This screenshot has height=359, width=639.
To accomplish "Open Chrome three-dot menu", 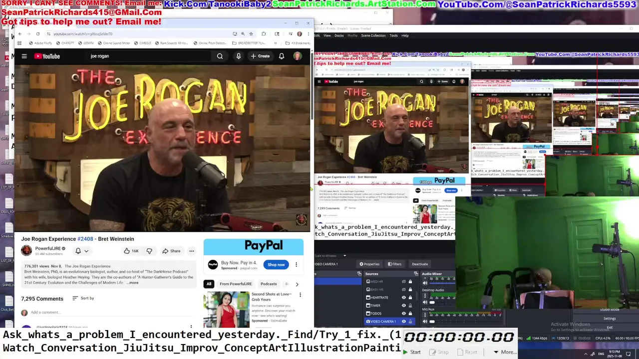I will [308, 34].
